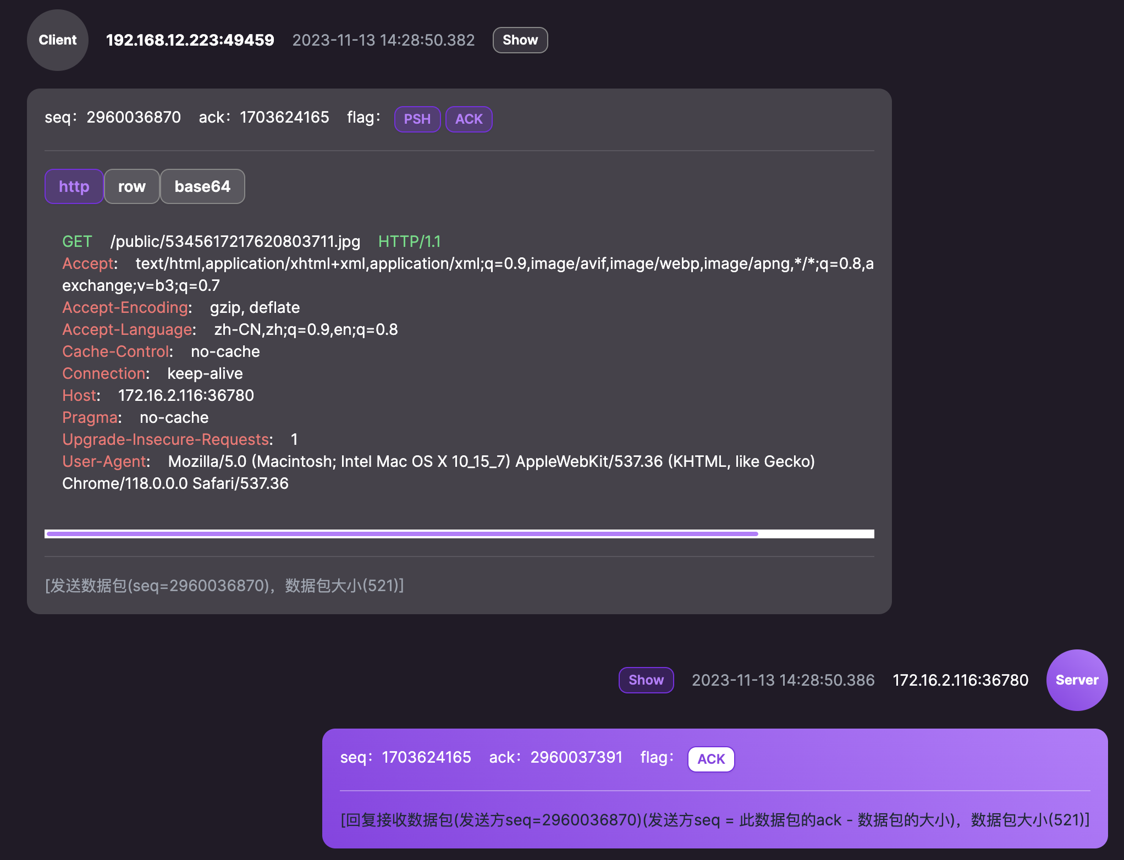Toggle Show button next to server timestamp
The height and width of the screenshot is (860, 1124).
[646, 680]
